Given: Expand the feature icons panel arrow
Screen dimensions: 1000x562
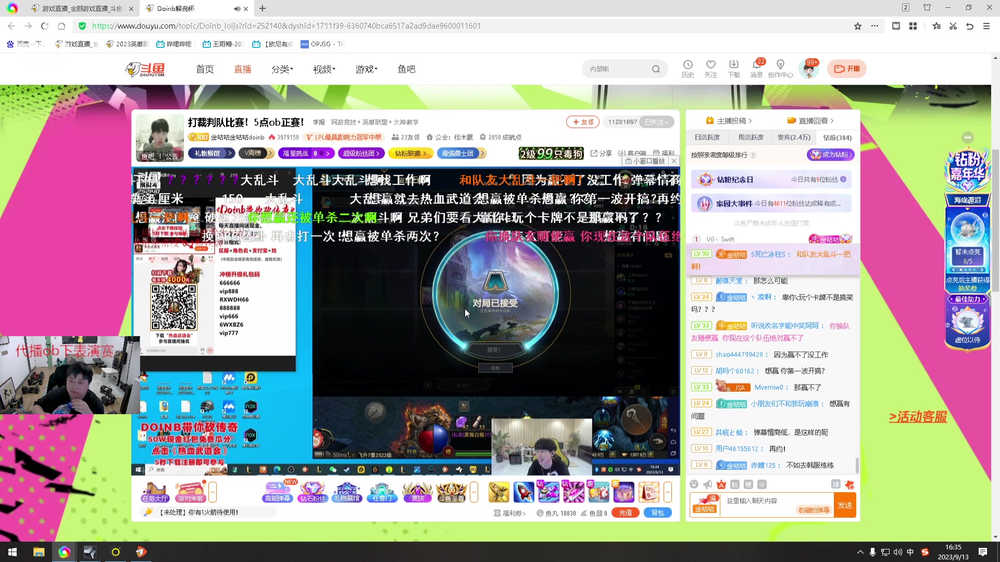Looking at the screenshot, I should click(x=474, y=492).
